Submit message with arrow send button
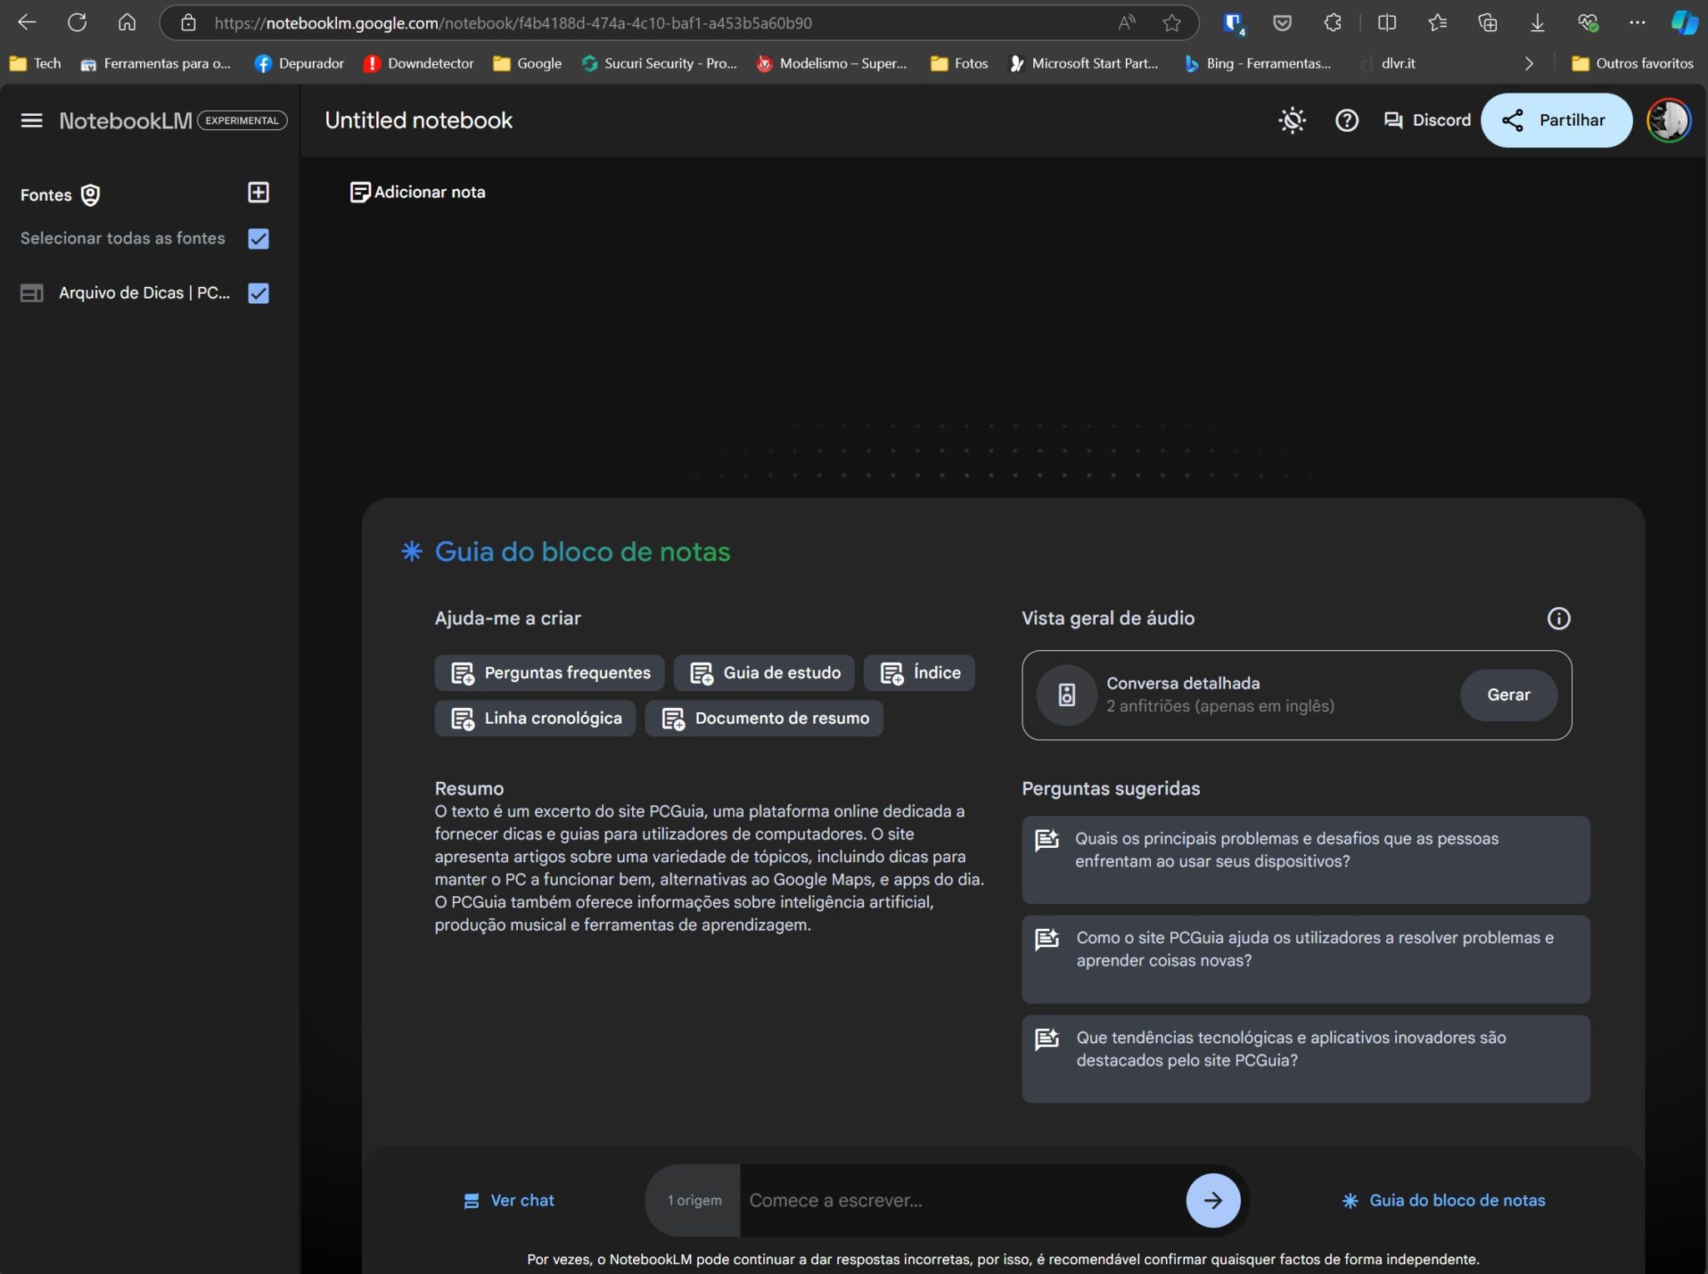1708x1274 pixels. click(1213, 1201)
